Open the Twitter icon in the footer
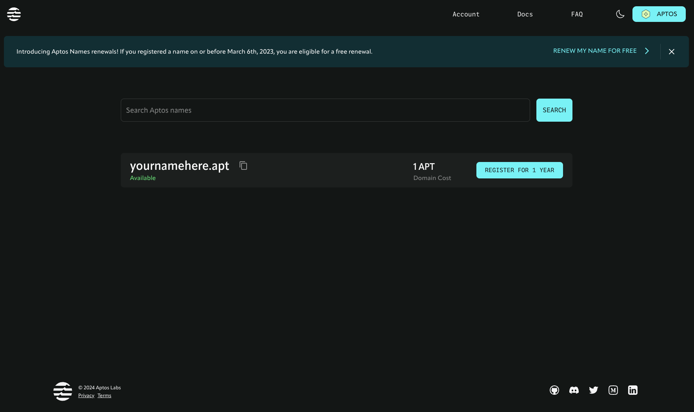694x412 pixels. coord(594,390)
